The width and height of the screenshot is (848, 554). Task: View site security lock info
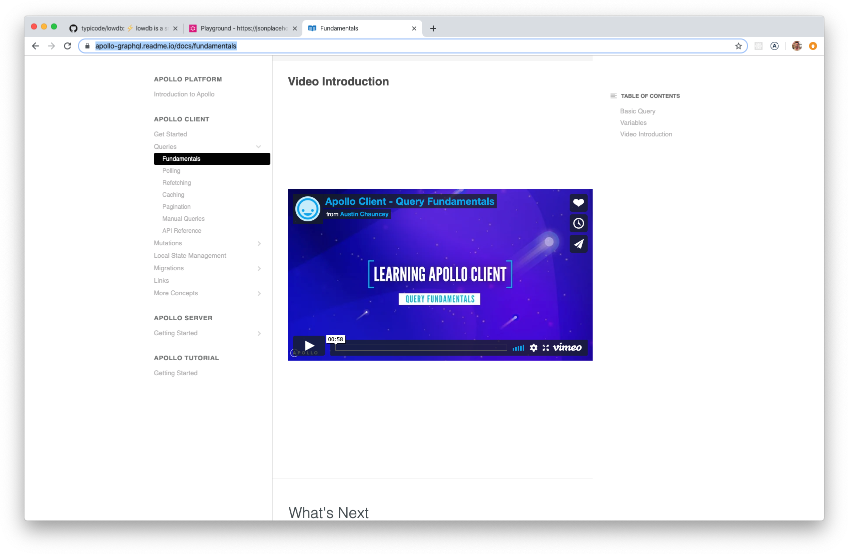(87, 46)
